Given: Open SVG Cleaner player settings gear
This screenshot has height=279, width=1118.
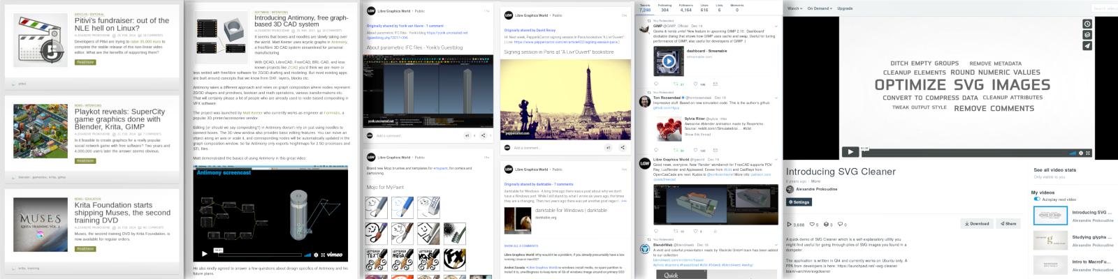Looking at the screenshot, I should [x=1081, y=153].
